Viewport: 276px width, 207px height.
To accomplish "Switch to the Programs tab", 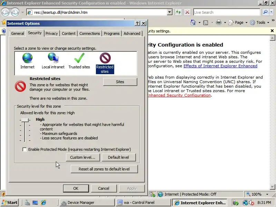I will pos(111,33).
